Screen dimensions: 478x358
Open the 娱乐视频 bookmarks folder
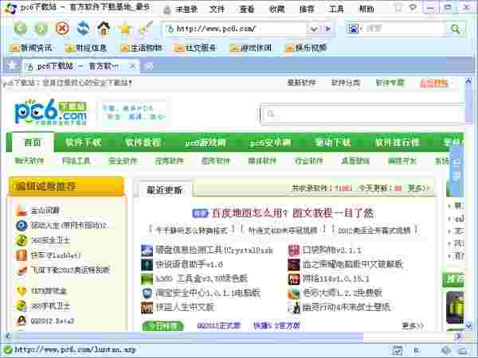click(306, 48)
